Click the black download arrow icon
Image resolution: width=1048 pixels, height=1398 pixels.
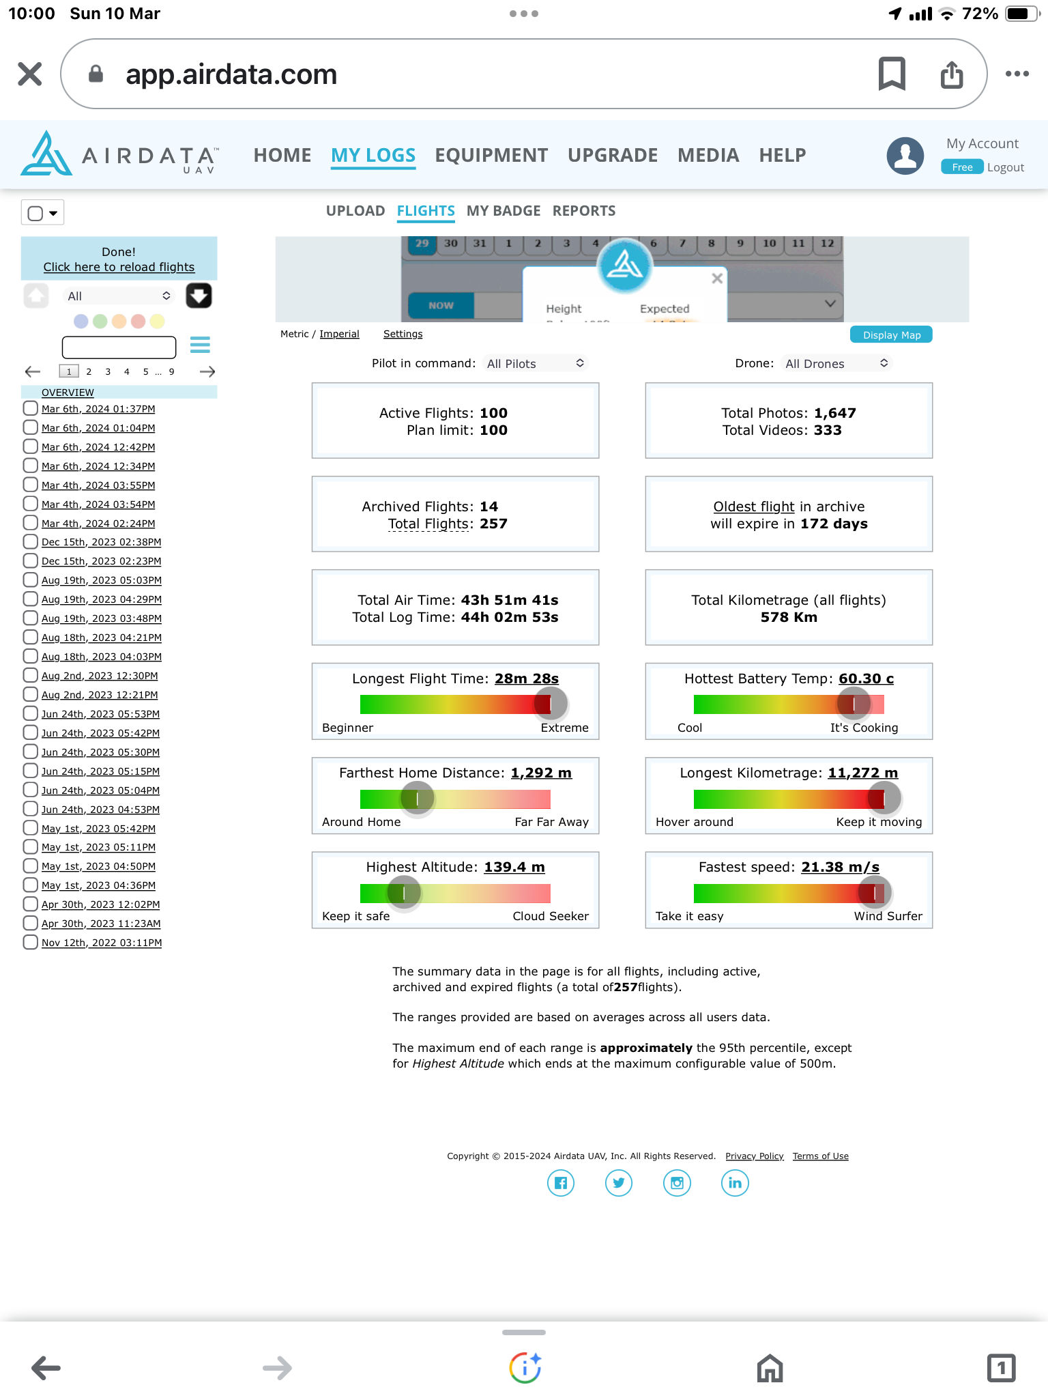click(x=199, y=296)
